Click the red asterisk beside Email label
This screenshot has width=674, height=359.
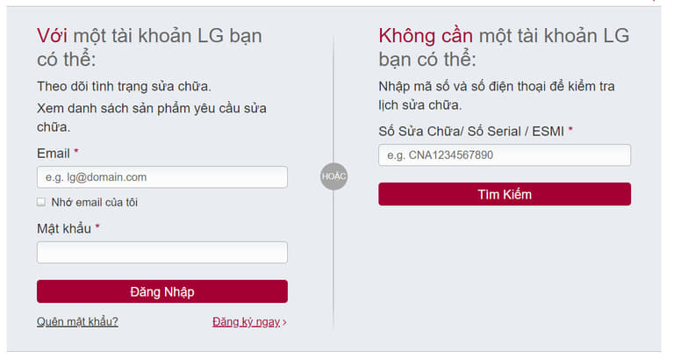(76, 154)
